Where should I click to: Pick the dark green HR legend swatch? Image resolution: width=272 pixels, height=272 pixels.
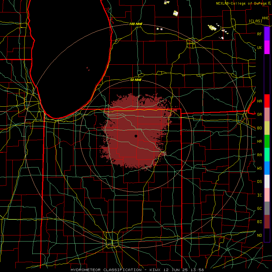coord(267,141)
